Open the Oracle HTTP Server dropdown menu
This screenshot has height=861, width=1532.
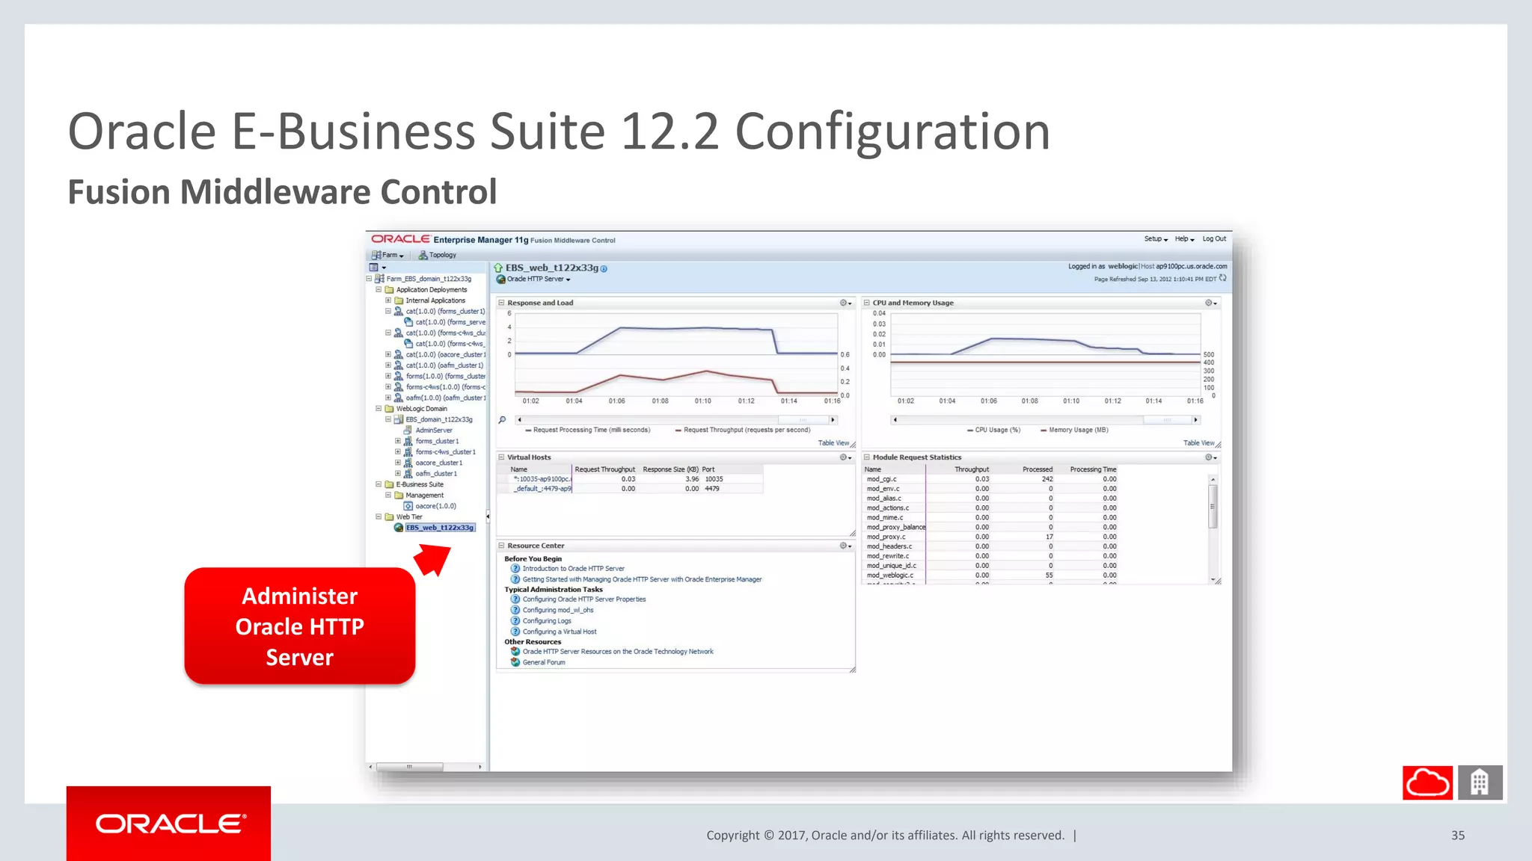tap(539, 280)
